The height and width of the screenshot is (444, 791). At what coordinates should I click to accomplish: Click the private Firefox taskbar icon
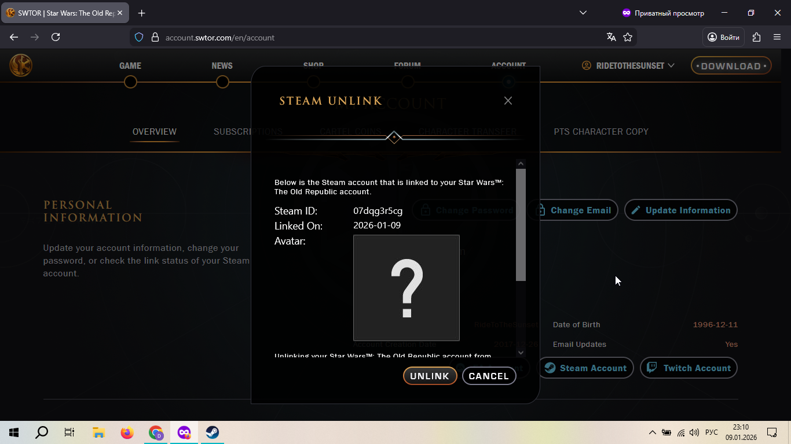[x=184, y=432]
